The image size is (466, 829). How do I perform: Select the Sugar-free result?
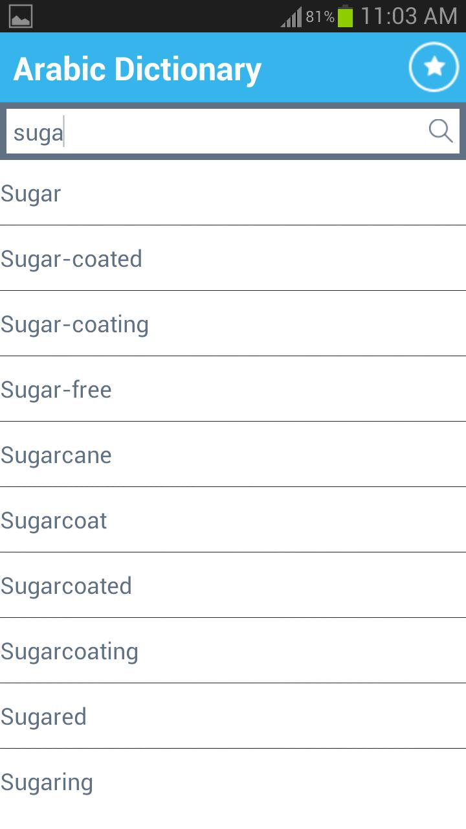(x=233, y=389)
